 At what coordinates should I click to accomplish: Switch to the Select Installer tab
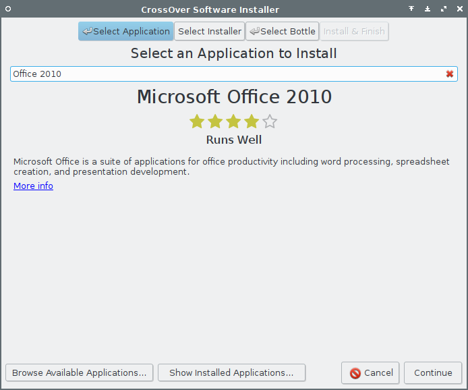coord(210,31)
